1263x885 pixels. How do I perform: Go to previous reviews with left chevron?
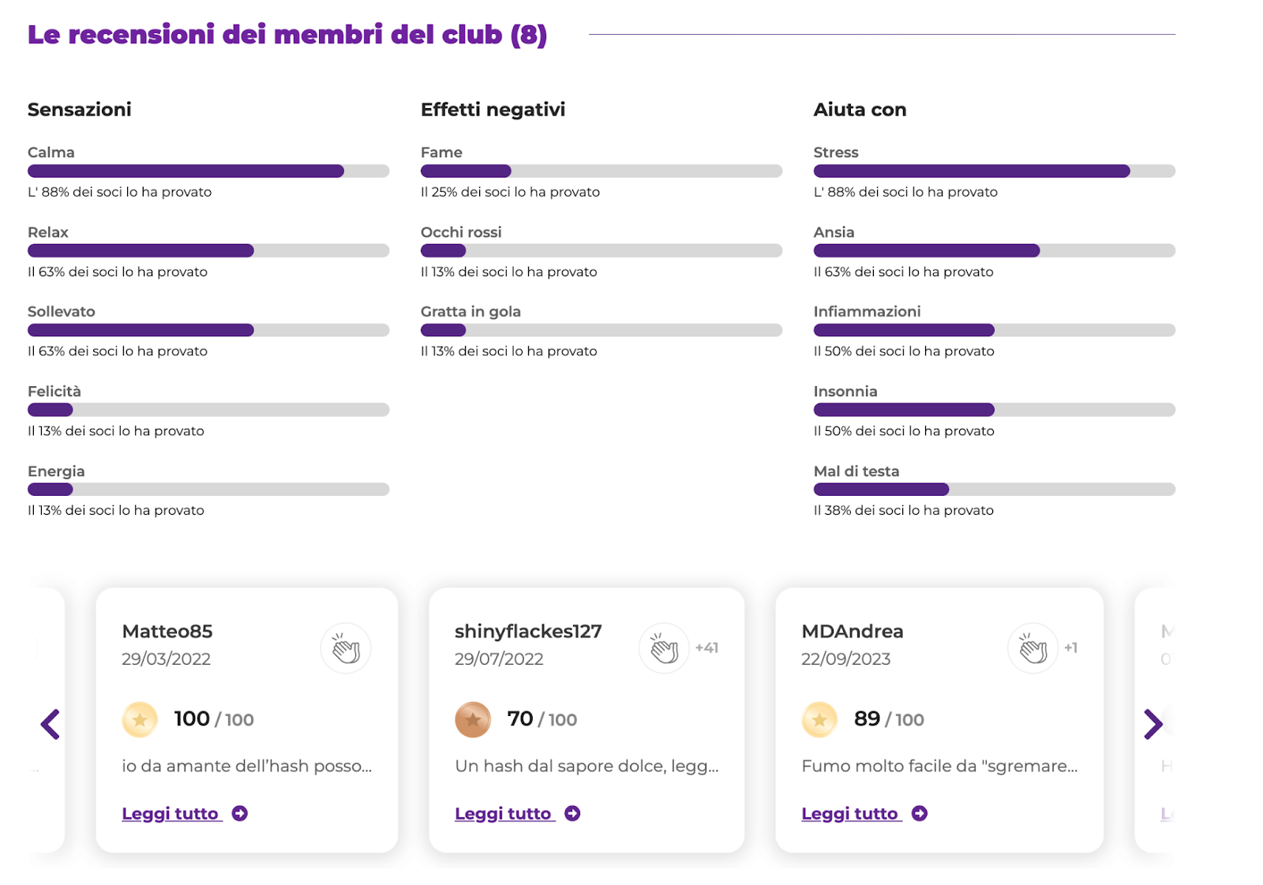[51, 724]
